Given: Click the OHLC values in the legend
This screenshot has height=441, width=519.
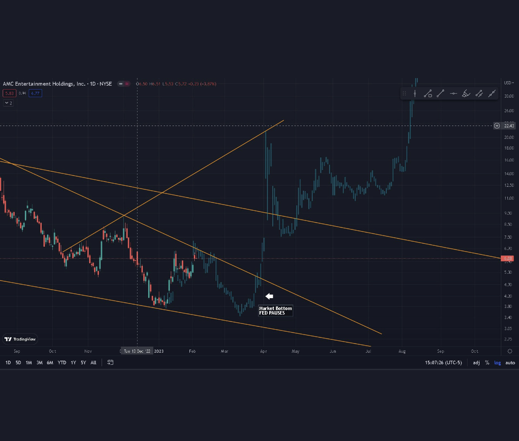Looking at the screenshot, I should [x=176, y=84].
